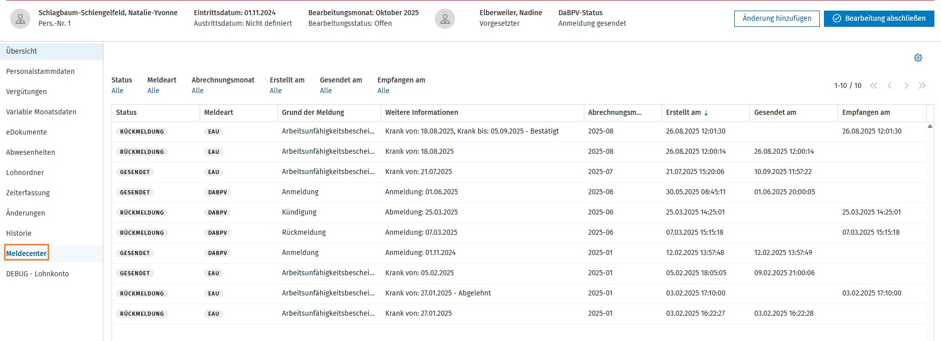Toggle sort arrow on Erstellt am column
Image resolution: width=941 pixels, height=341 pixels.
tap(706, 113)
